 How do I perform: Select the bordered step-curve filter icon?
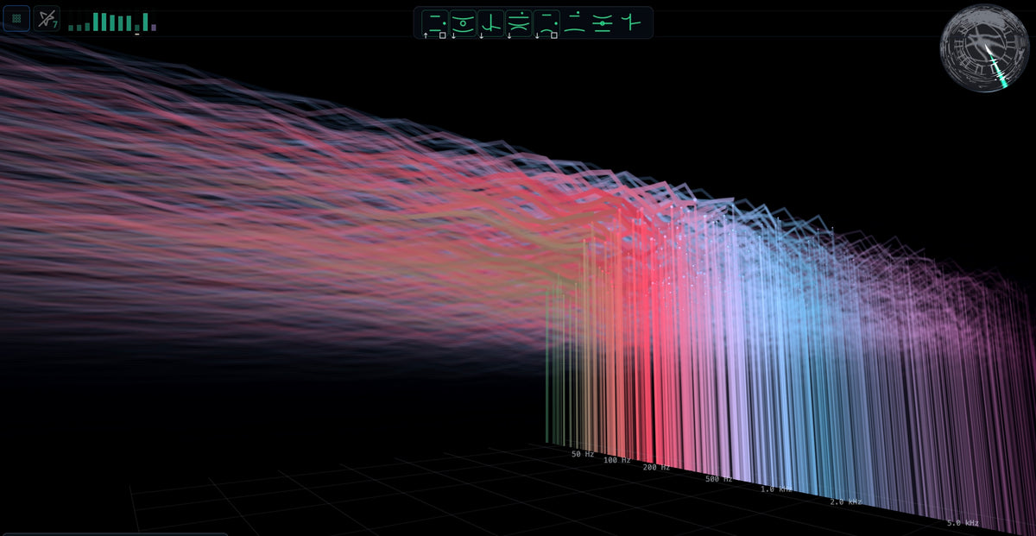[491, 23]
